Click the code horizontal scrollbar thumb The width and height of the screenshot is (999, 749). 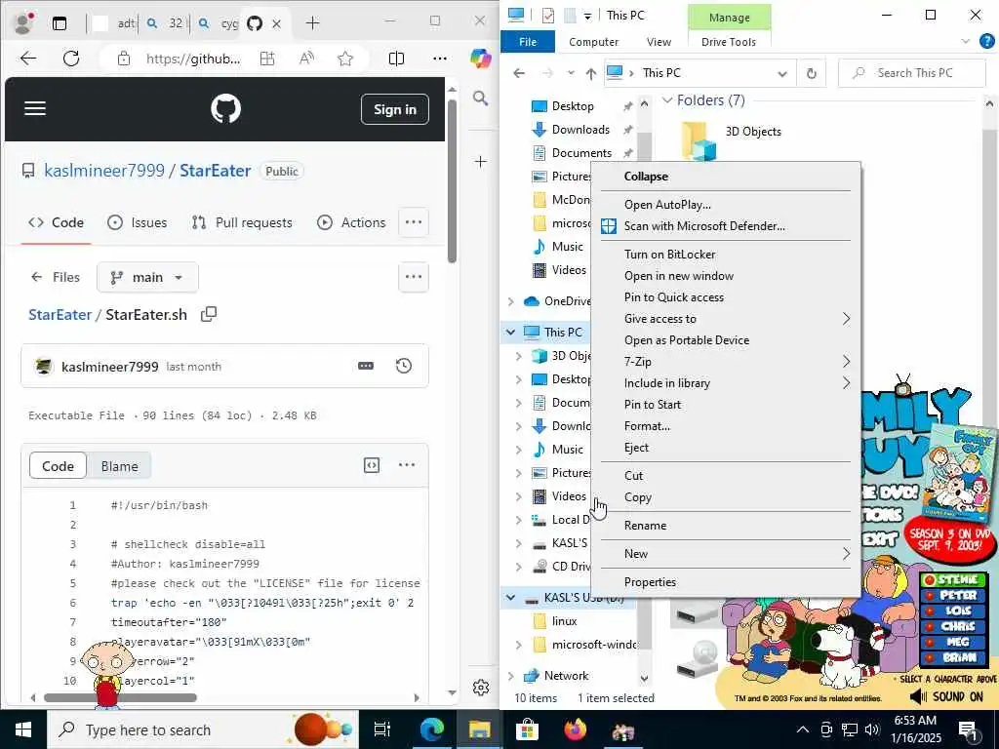120,697
